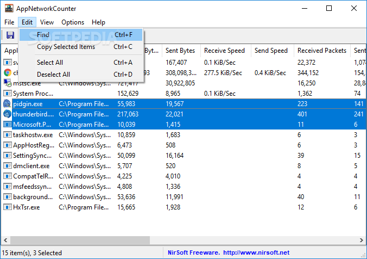Viewport: 367px width, 259px height.
Task: Click the 217,063 received bytes cell
Action: (x=128, y=114)
